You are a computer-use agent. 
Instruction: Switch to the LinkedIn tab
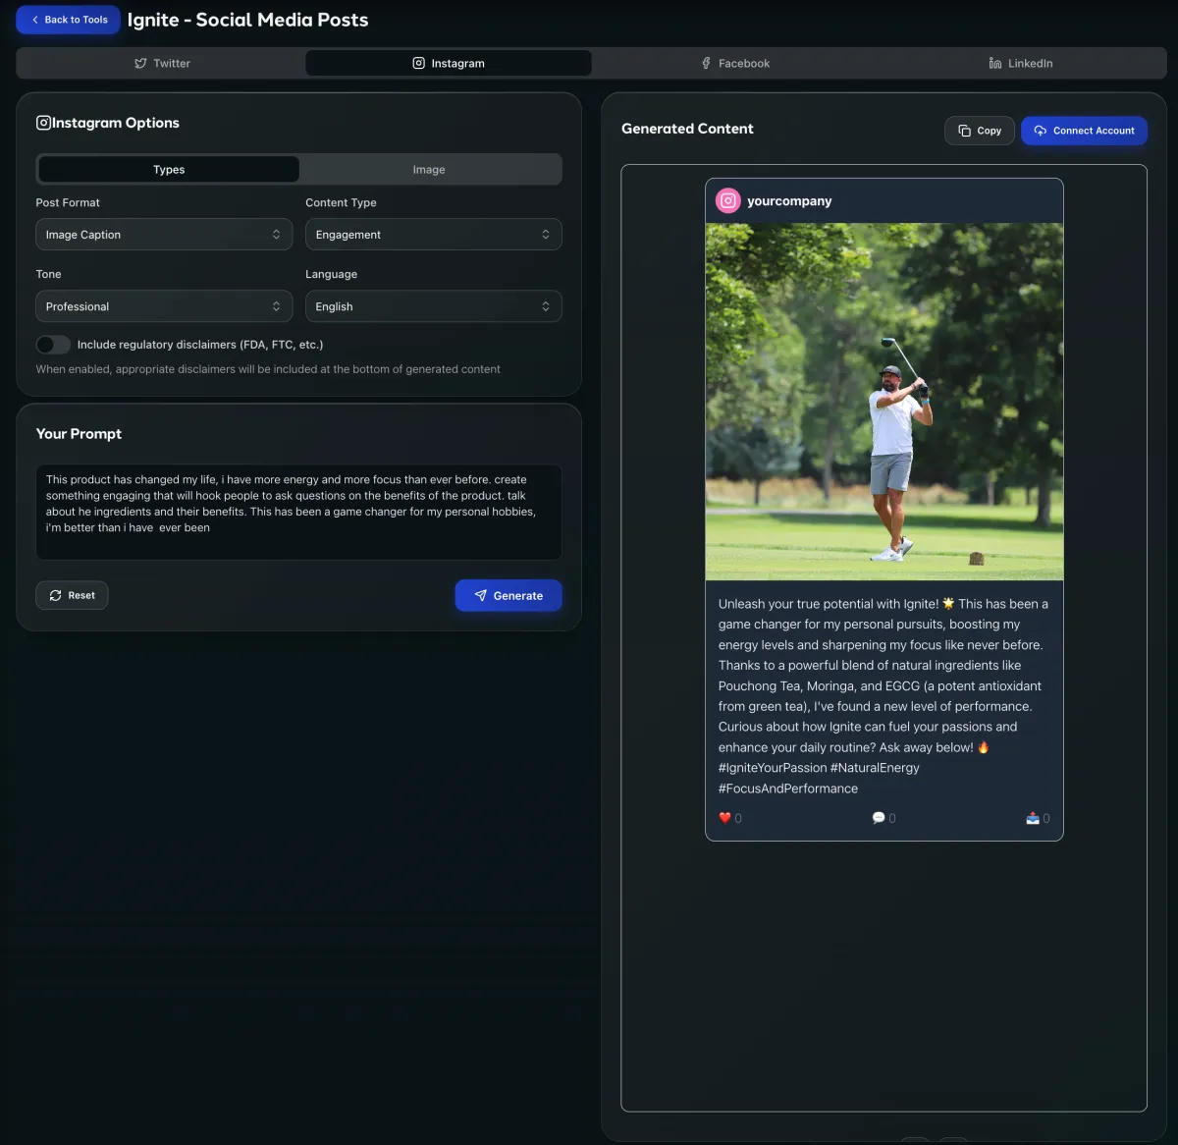pyautogui.click(x=1021, y=63)
